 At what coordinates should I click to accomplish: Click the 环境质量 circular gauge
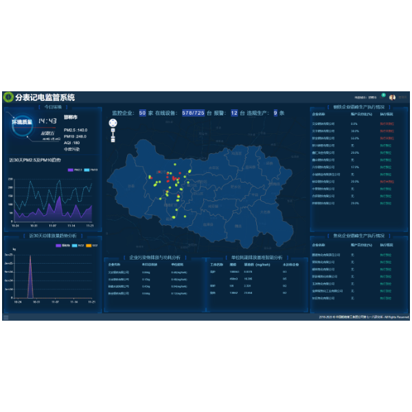23,122
